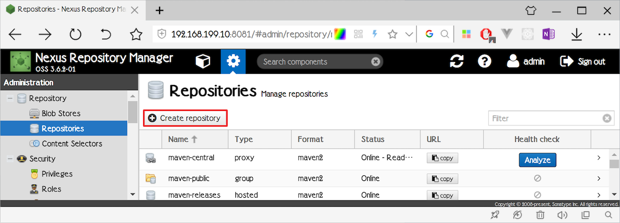Open maven-central details chevron

click(598, 157)
